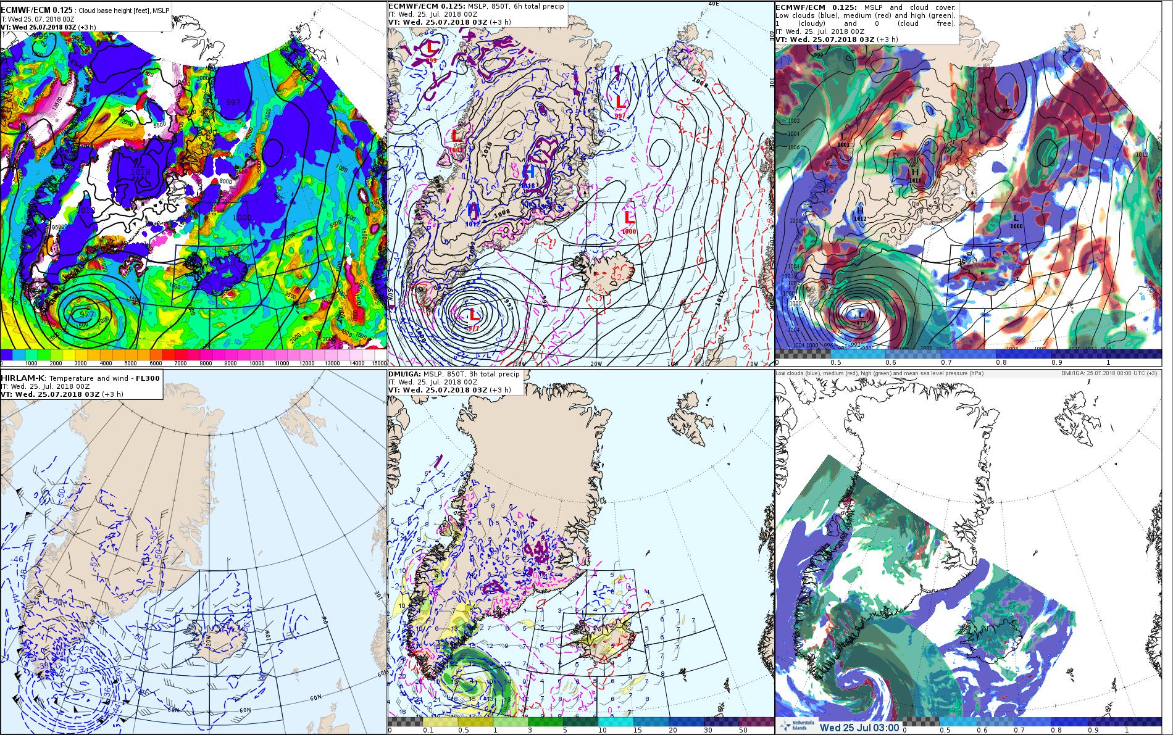Viewport: 1173px width, 735px height.
Task: Click the yellow 0.1–0.5 swatch in precip legend
Action: 440,721
